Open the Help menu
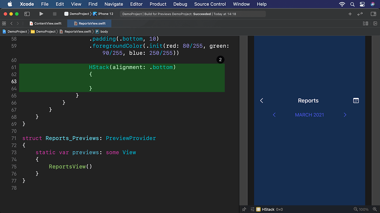 261,4
